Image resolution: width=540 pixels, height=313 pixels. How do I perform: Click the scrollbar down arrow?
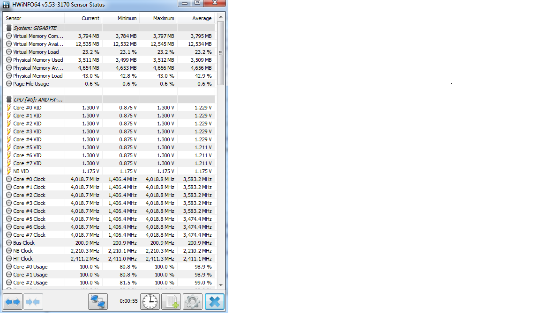point(221,285)
